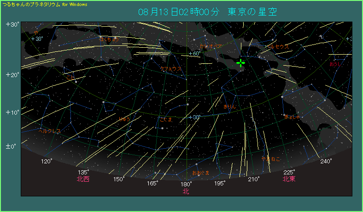363x212 pixels.
Task: Click the カシオペア constellation label
Action: [x=211, y=46]
